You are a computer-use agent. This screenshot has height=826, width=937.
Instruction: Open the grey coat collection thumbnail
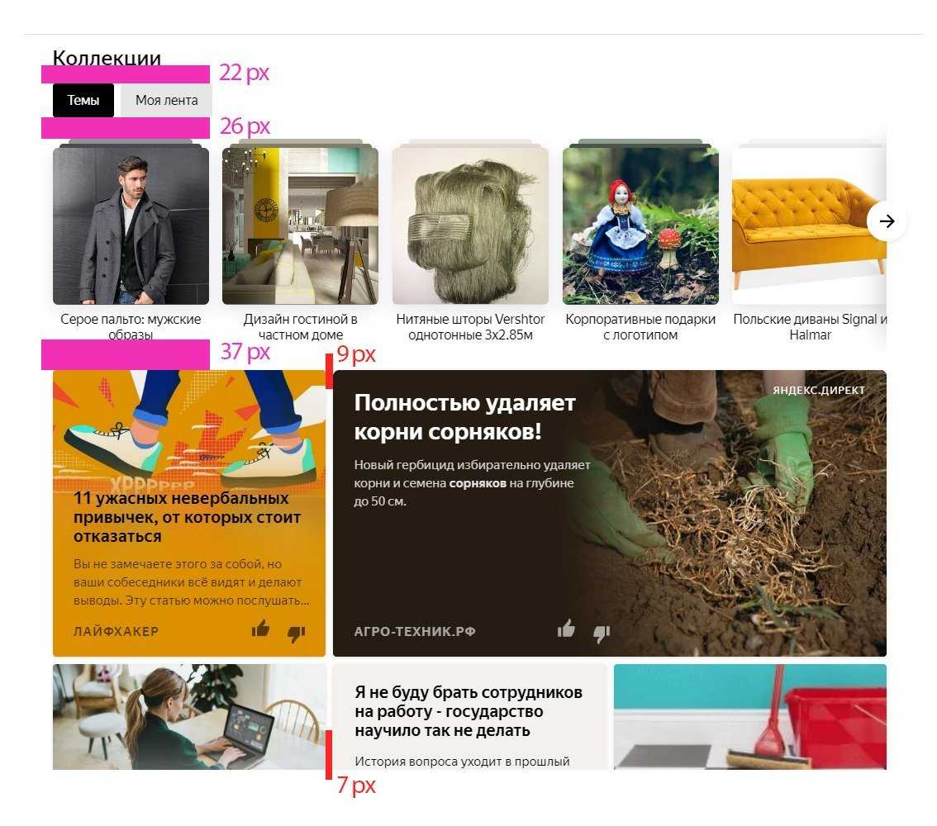tap(131, 225)
